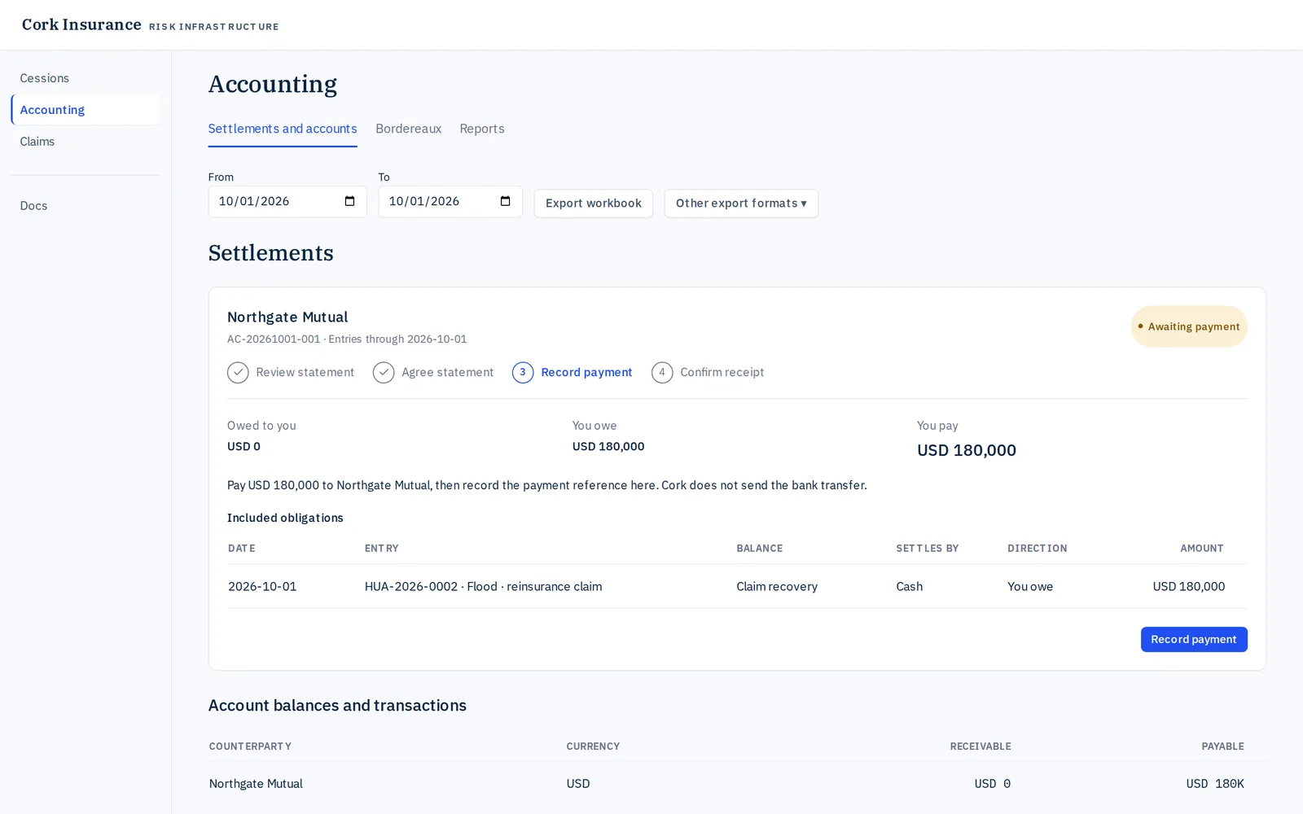Click the Agree statement step label
The image size is (1303, 814).
pos(448,372)
